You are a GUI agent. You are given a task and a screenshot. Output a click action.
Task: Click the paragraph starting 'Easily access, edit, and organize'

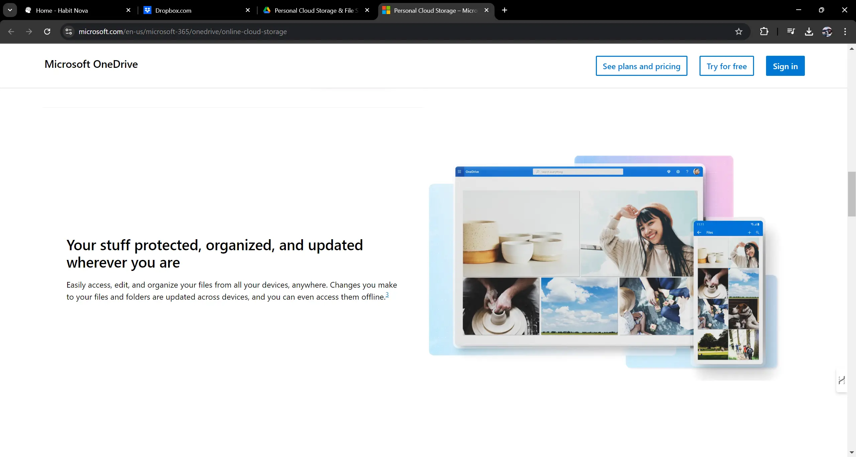point(232,291)
